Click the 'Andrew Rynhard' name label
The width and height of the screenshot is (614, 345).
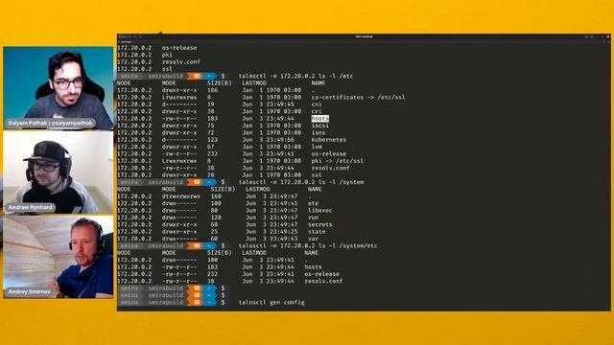click(30, 207)
